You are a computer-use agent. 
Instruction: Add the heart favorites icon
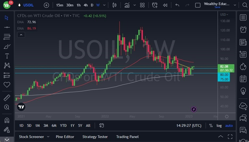click(x=7, y=85)
